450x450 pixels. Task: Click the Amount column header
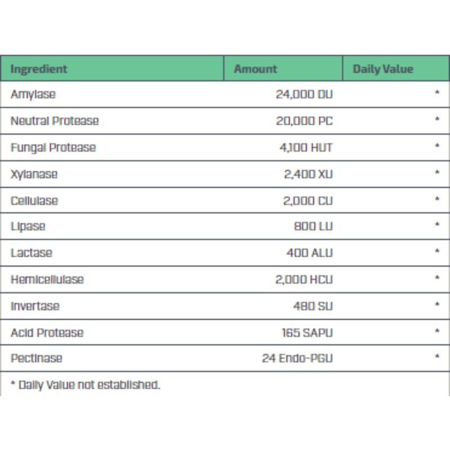click(x=255, y=69)
